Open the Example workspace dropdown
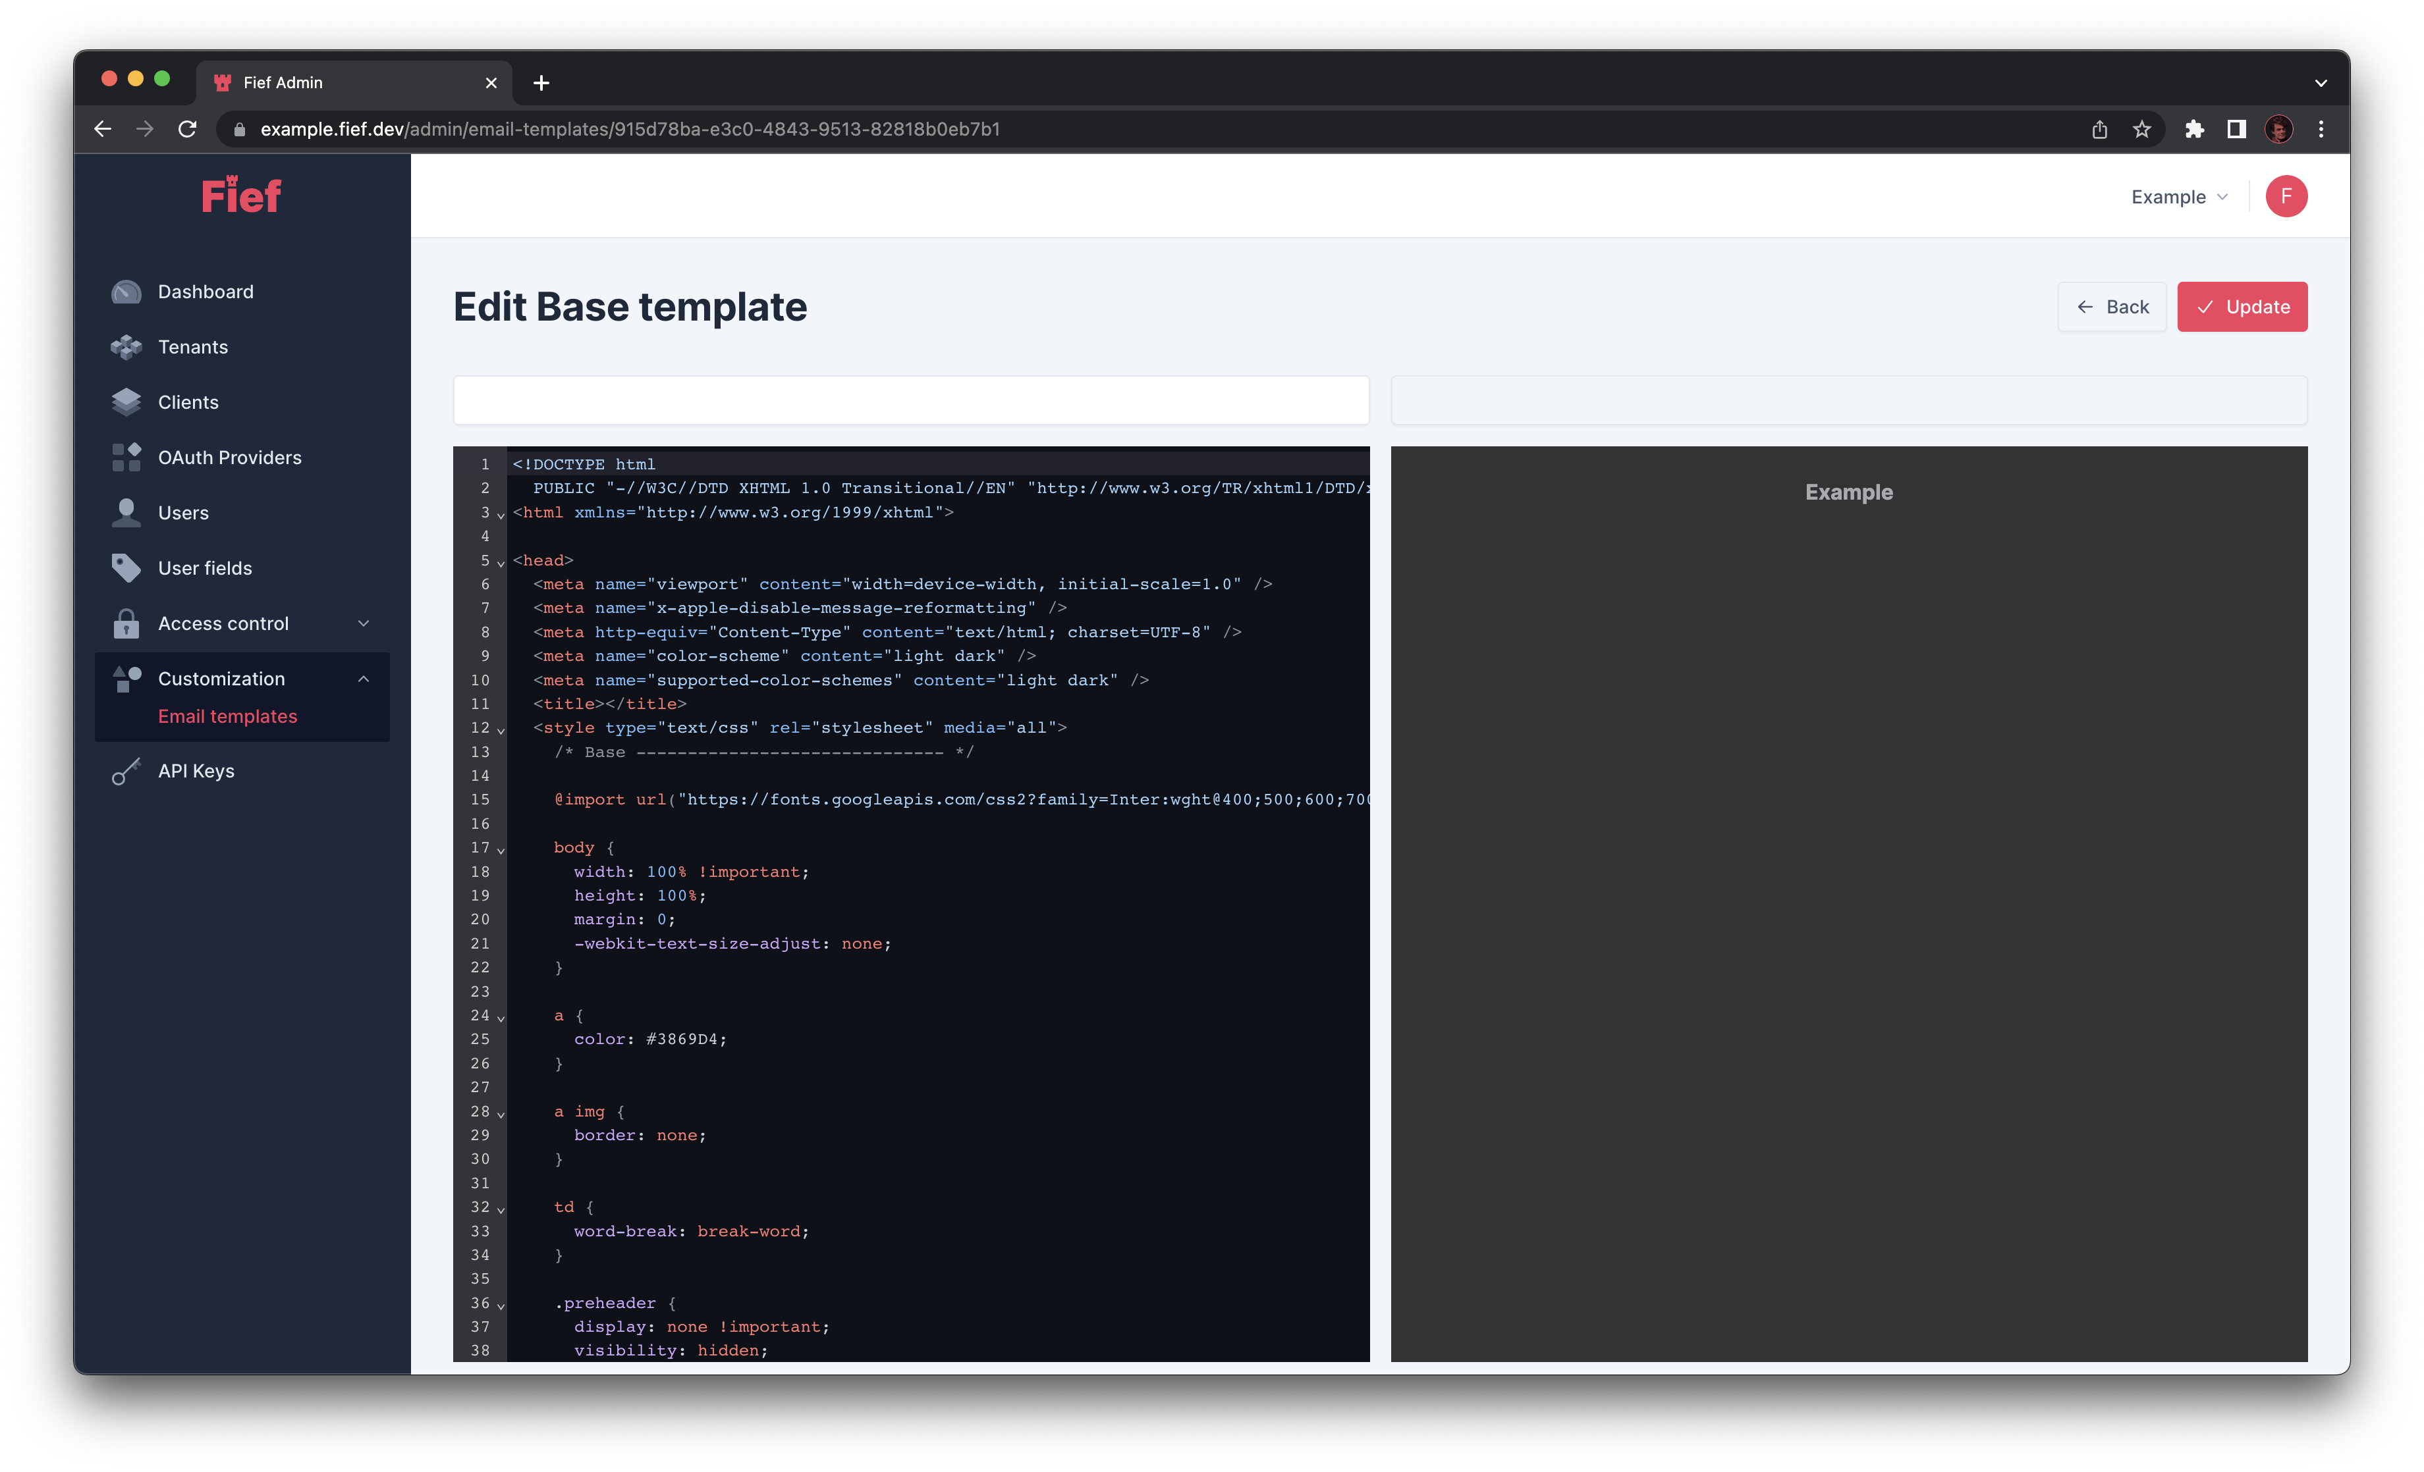Image resolution: width=2424 pixels, height=1472 pixels. click(x=2178, y=196)
